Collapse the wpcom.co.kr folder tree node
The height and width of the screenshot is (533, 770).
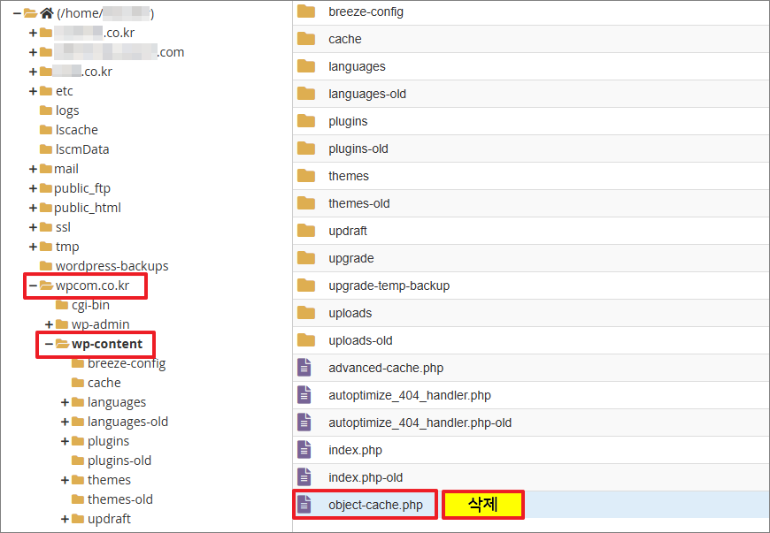[x=33, y=286]
